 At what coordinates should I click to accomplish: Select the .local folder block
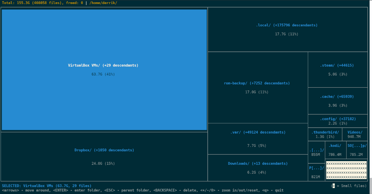click(x=288, y=29)
